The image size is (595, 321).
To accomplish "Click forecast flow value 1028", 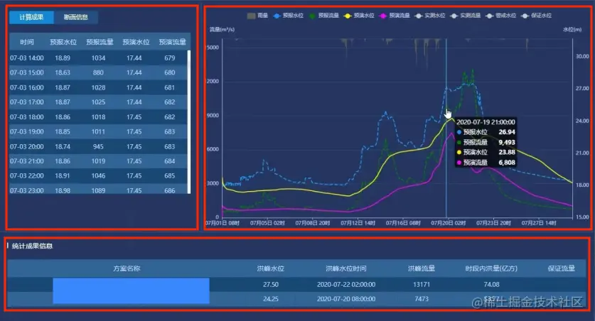I will point(98,87).
